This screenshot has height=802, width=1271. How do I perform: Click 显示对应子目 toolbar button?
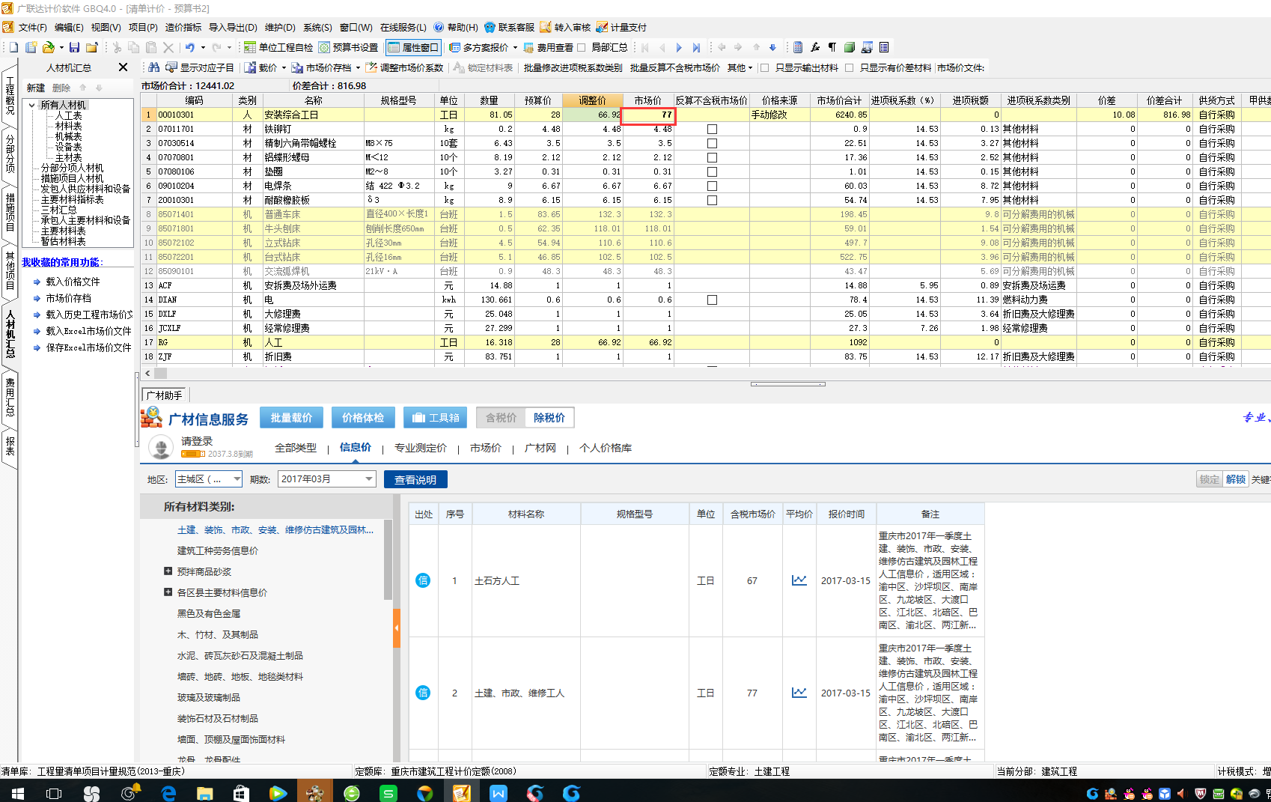click(200, 67)
